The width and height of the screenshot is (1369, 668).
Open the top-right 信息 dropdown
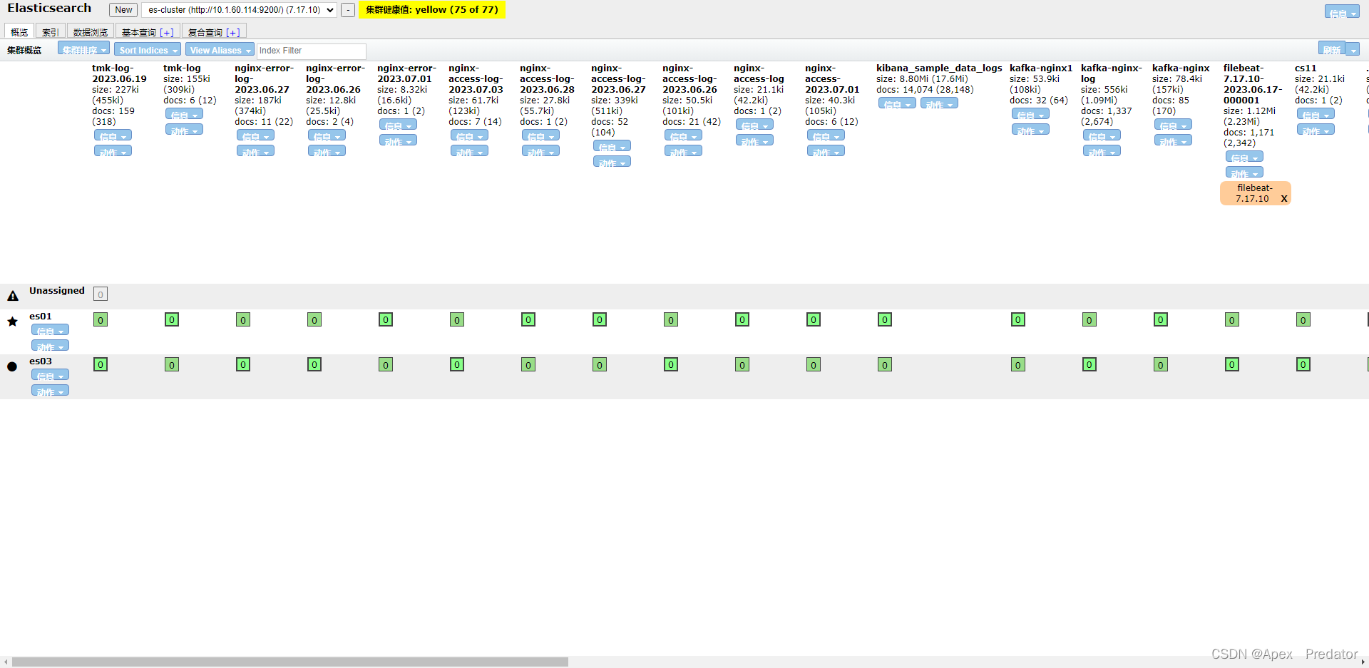[1342, 12]
